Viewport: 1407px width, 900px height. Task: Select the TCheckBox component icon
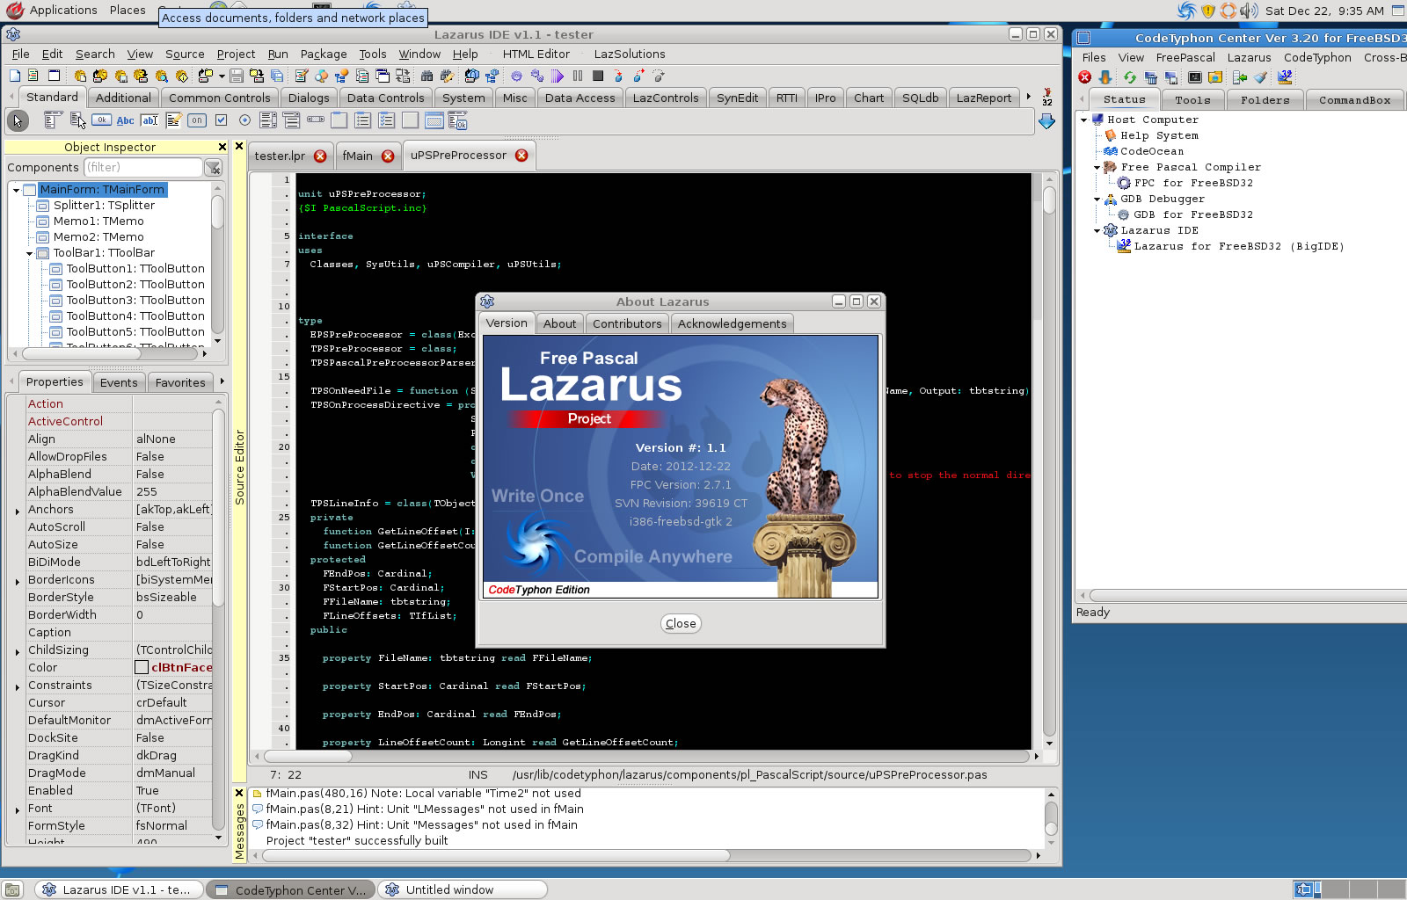pyautogui.click(x=221, y=120)
